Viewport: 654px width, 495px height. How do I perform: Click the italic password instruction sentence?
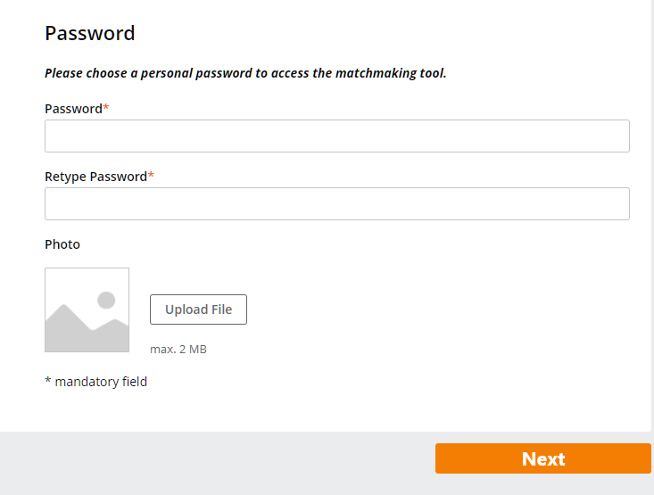[x=245, y=73]
